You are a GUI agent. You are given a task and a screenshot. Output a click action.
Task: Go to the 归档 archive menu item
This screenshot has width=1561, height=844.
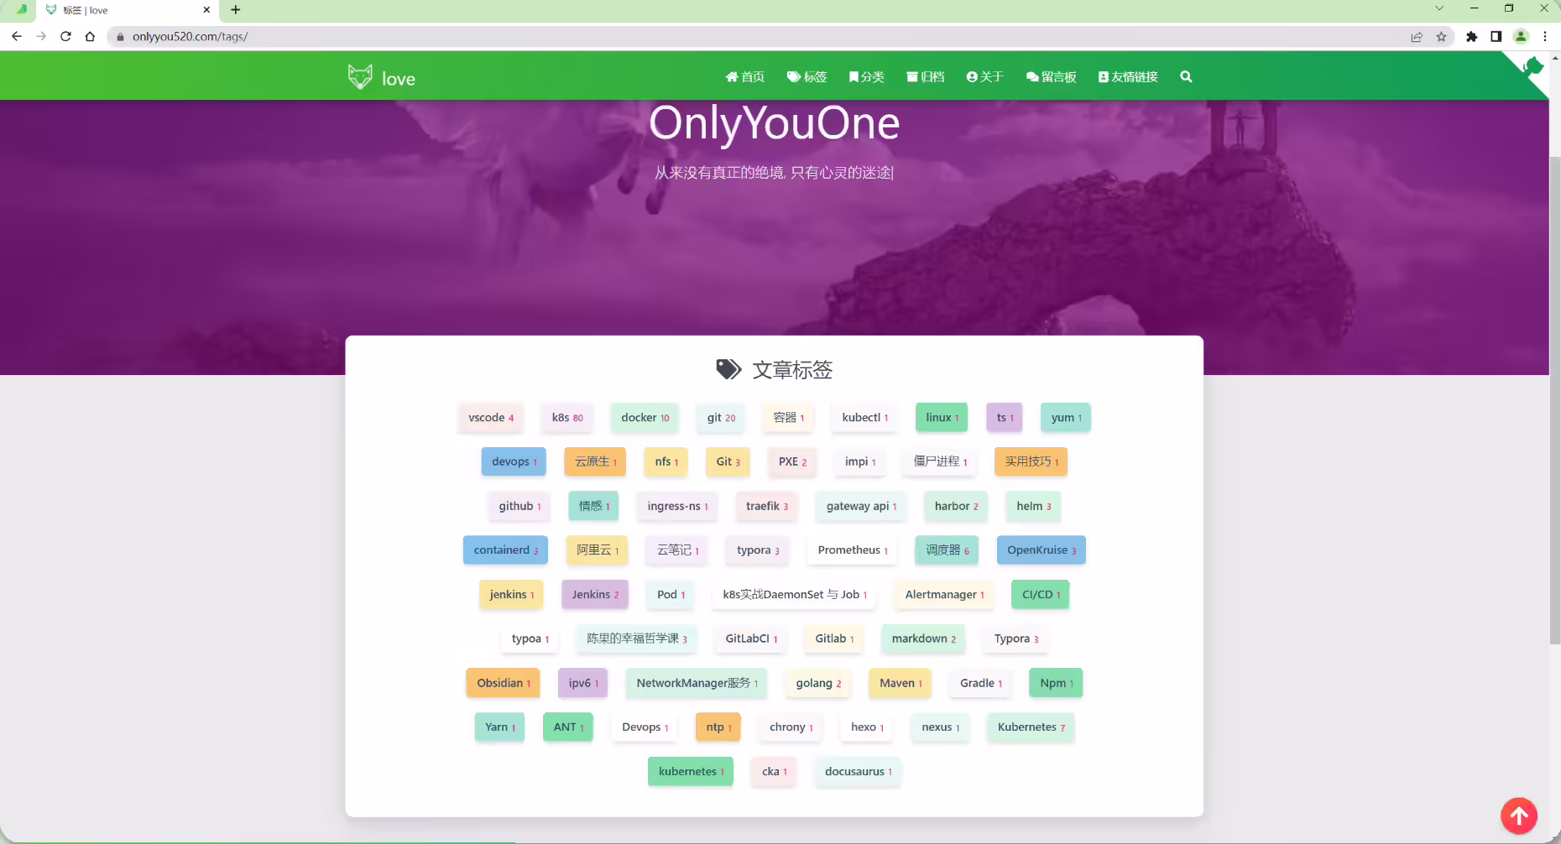pos(925,76)
